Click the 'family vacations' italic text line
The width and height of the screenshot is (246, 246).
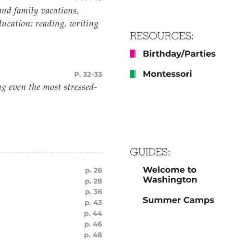click(x=39, y=11)
